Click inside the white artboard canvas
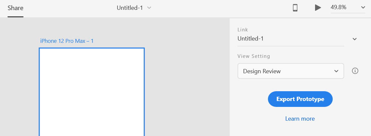 coord(92,92)
